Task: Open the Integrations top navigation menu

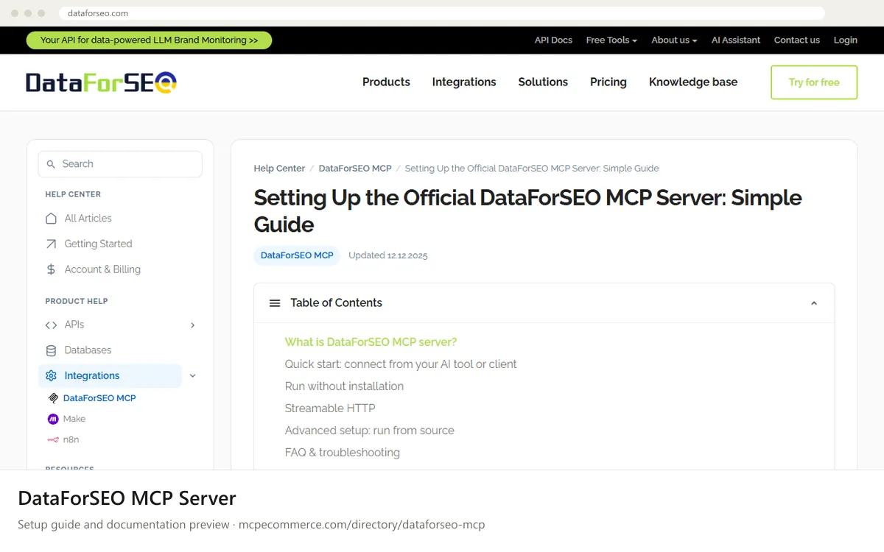Action: pyautogui.click(x=464, y=82)
